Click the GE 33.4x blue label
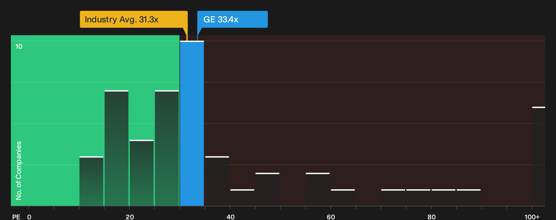This screenshot has height=220, width=556. point(233,19)
